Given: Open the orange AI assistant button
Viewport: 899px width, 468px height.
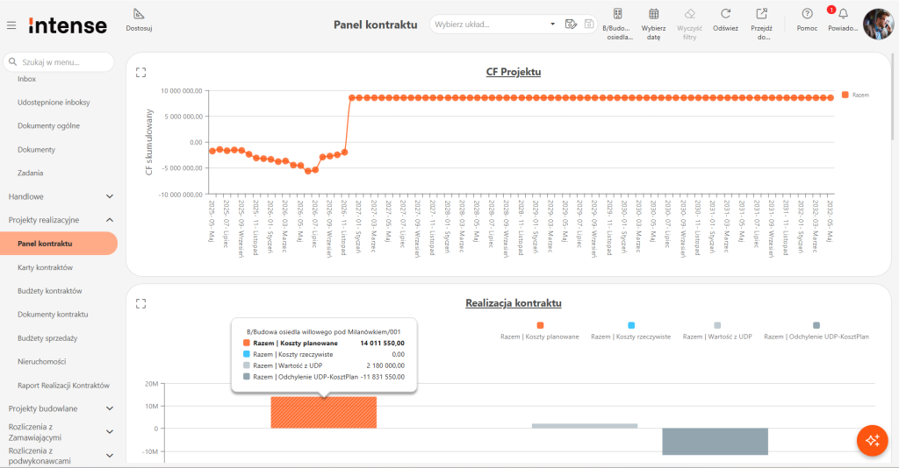Looking at the screenshot, I should coord(872,441).
